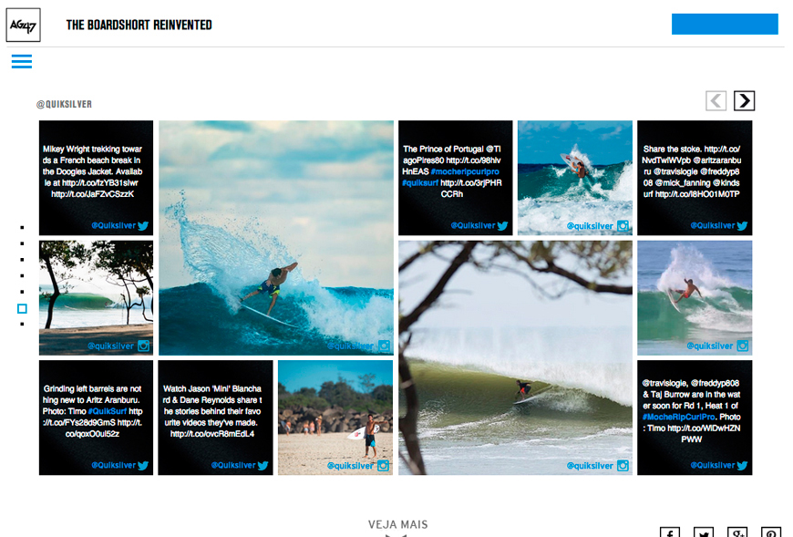Viewport: 793px width, 537px height.
Task: Select the fifth dot in side navigation
Action: point(22,292)
